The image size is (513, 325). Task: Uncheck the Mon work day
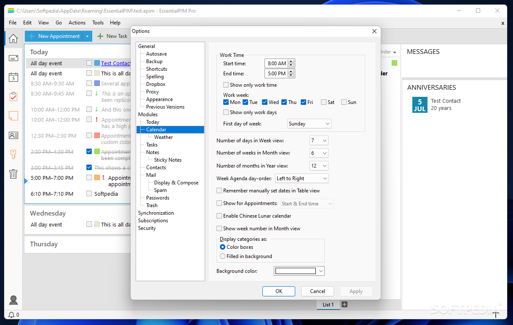click(226, 102)
